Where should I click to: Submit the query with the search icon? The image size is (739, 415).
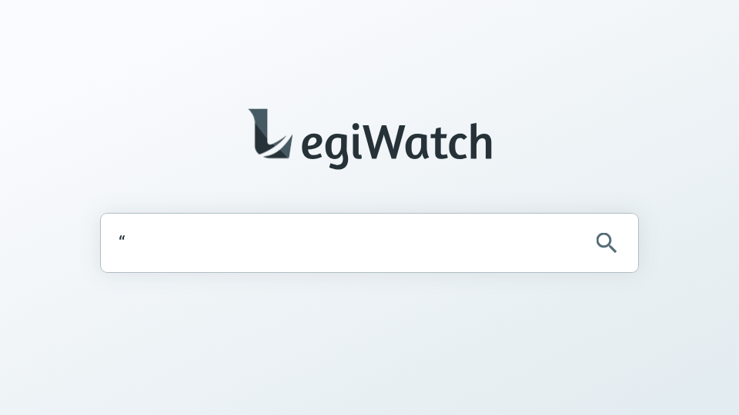coord(606,243)
